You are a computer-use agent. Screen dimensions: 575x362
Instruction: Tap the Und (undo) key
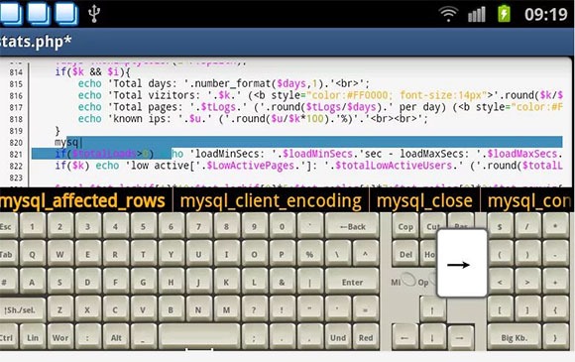pyautogui.click(x=338, y=337)
